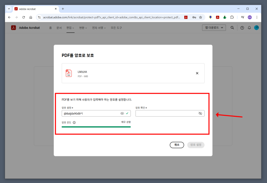Open the Chrome profile avatar
The image size is (267, 183).
(x=250, y=17)
